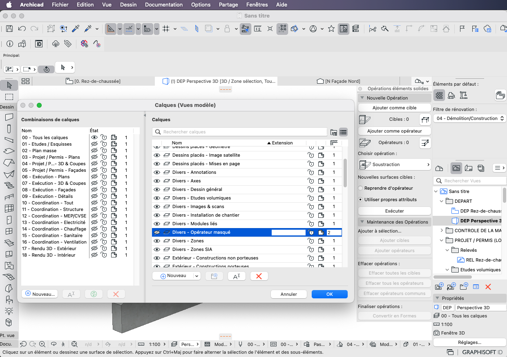507x357 pixels.
Task: Click the Ajouter comme cible button
Action: coord(395,108)
